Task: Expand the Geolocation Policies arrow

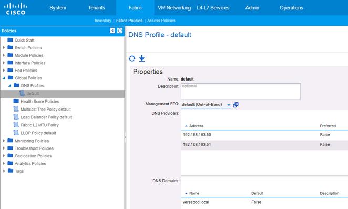Action: pos(4,156)
